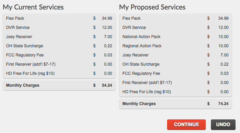Image resolution: width=240 pixels, height=133 pixels.
Task: Click OH State Surcharge in current services
Action: pyautogui.click(x=25, y=46)
